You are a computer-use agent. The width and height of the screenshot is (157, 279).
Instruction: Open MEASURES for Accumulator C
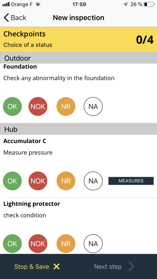(131, 181)
